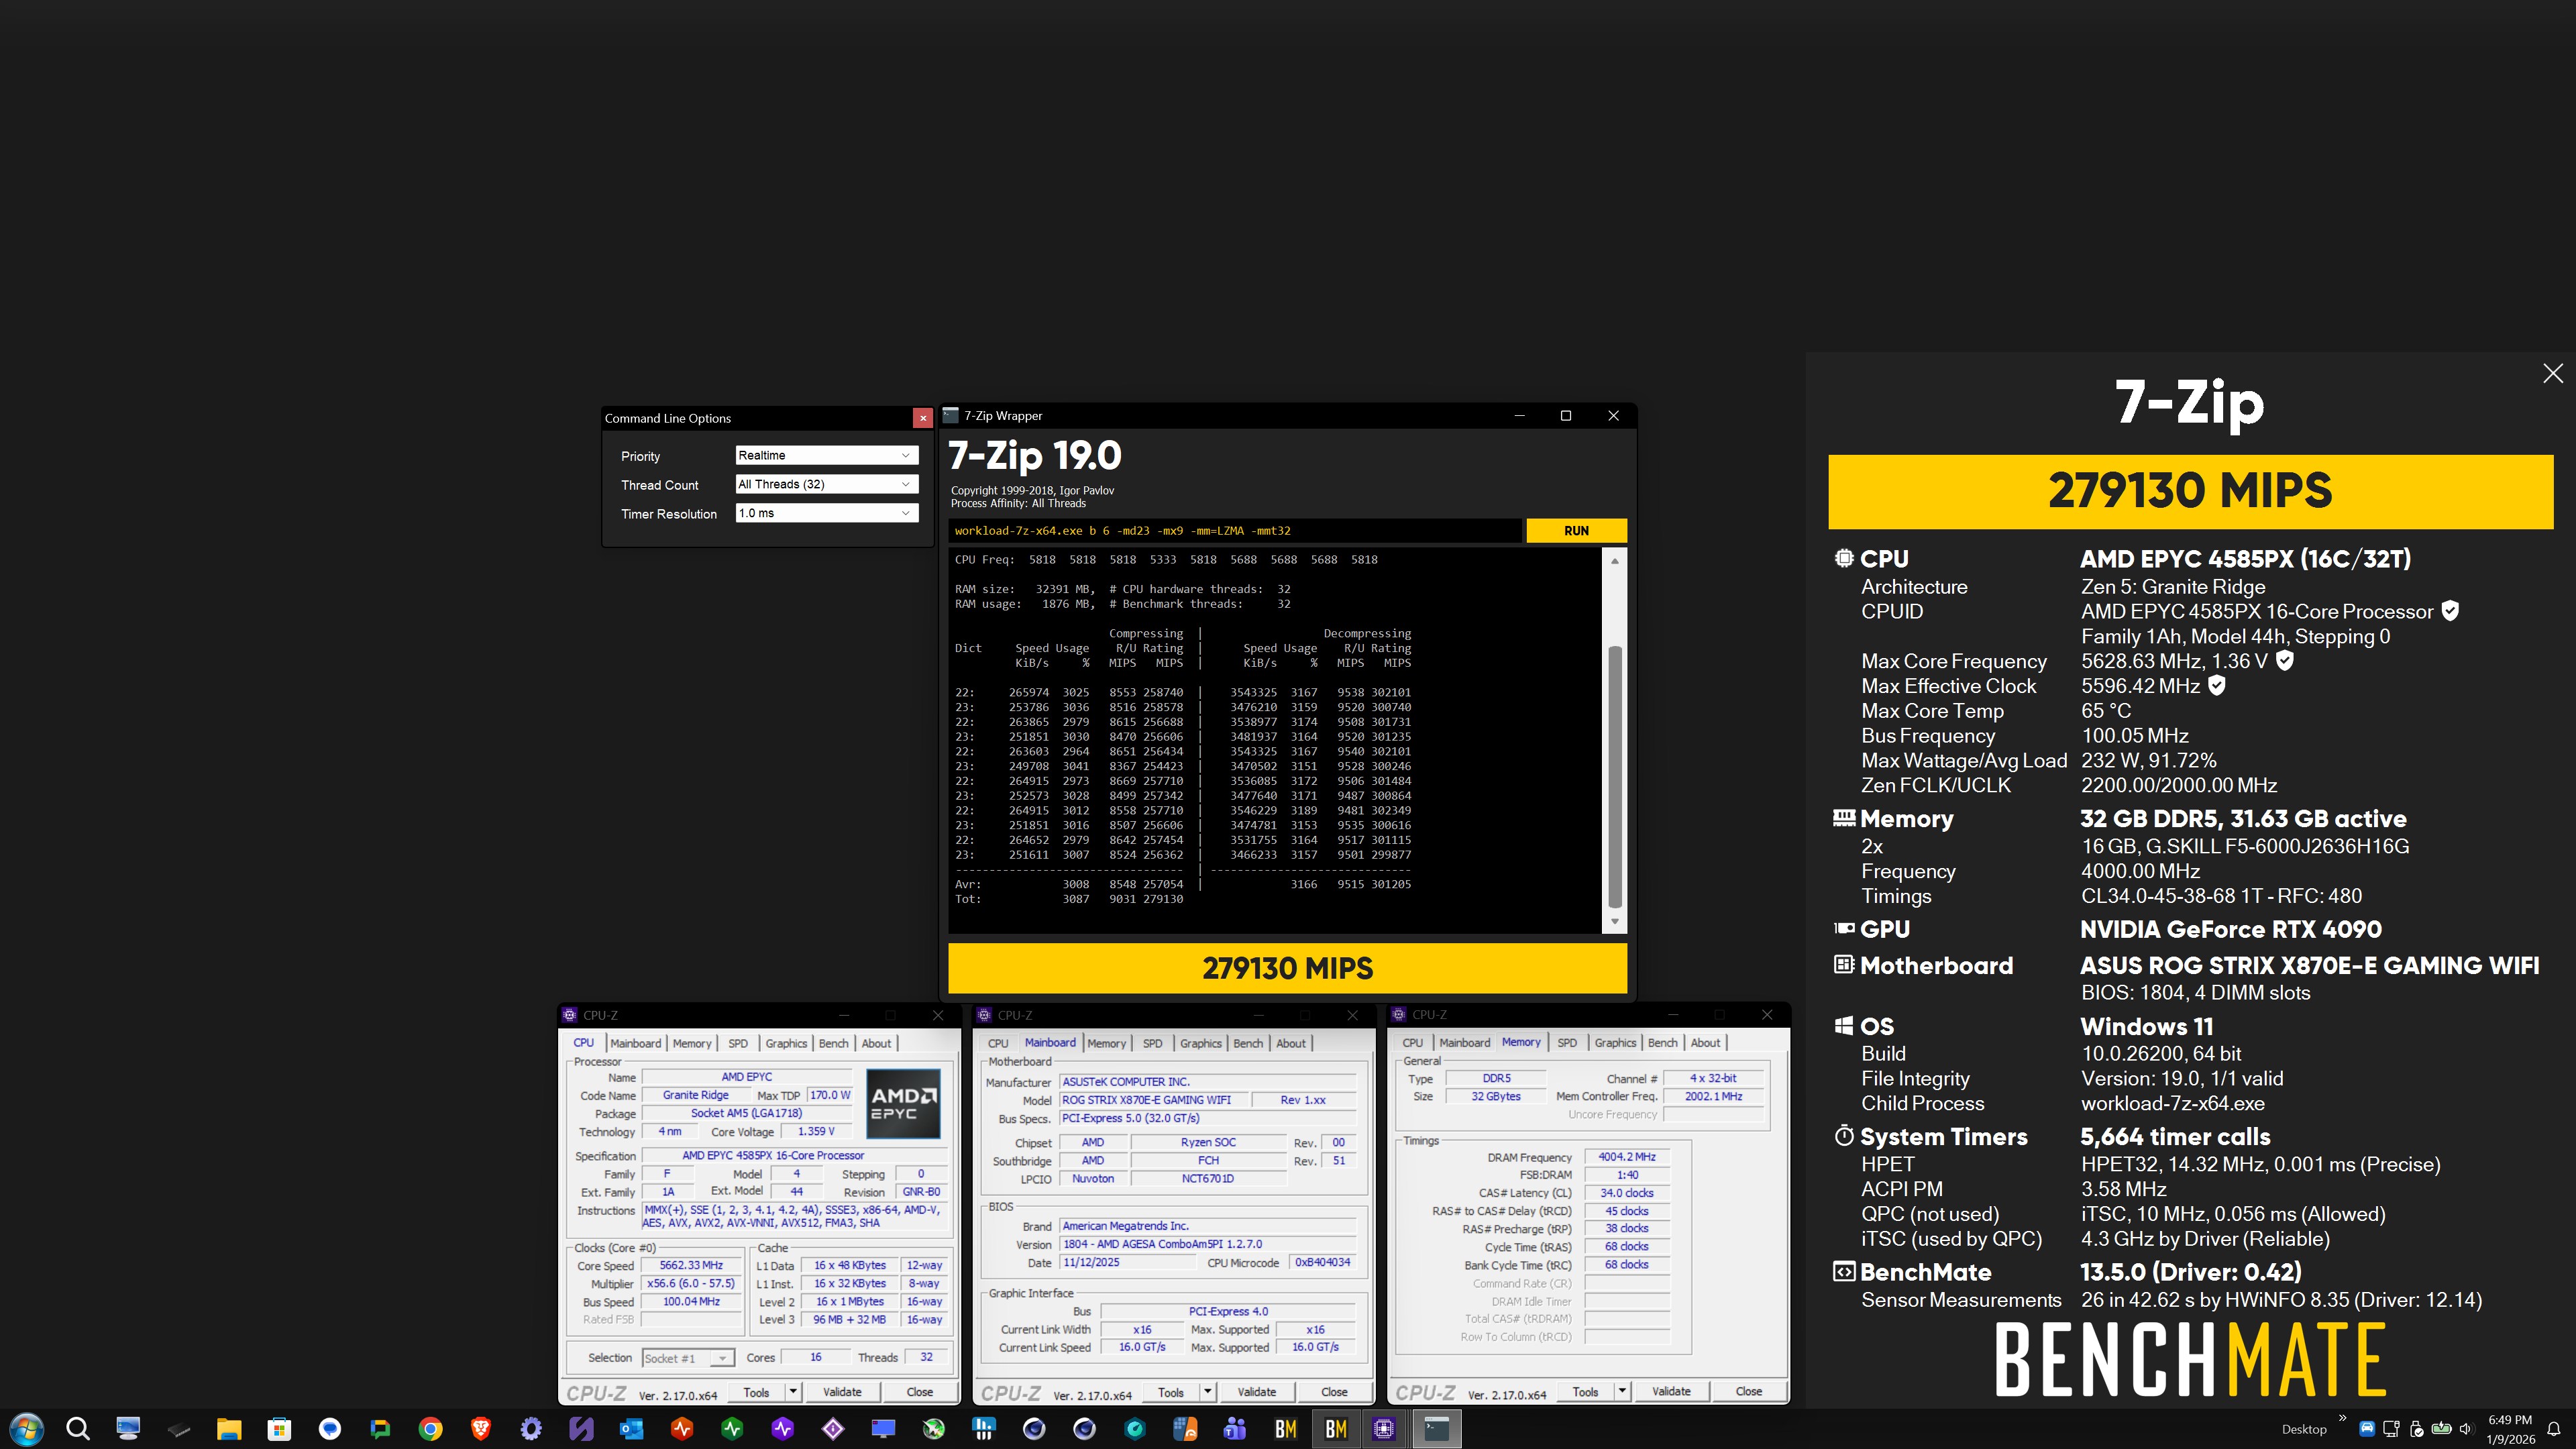2576x1449 pixels.
Task: Click the 7-Zip command line input field
Action: [x=1234, y=531]
